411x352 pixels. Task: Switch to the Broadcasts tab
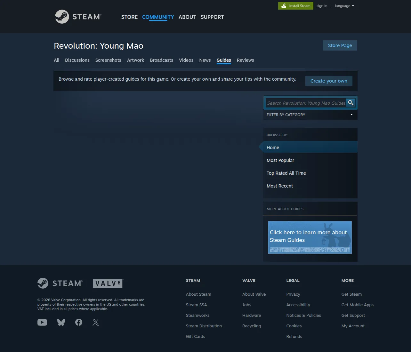pos(161,60)
